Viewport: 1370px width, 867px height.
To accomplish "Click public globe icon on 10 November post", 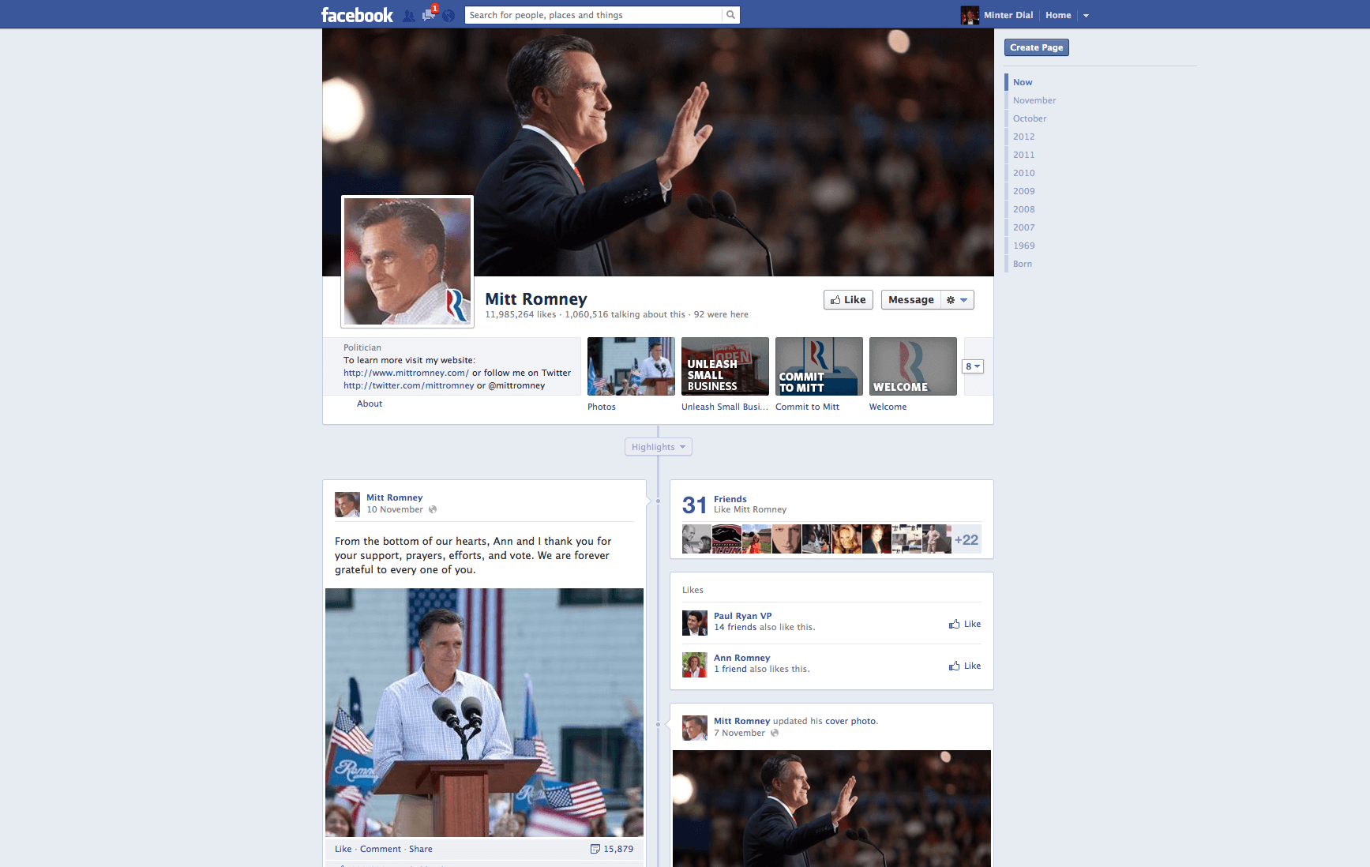I will click(433, 509).
